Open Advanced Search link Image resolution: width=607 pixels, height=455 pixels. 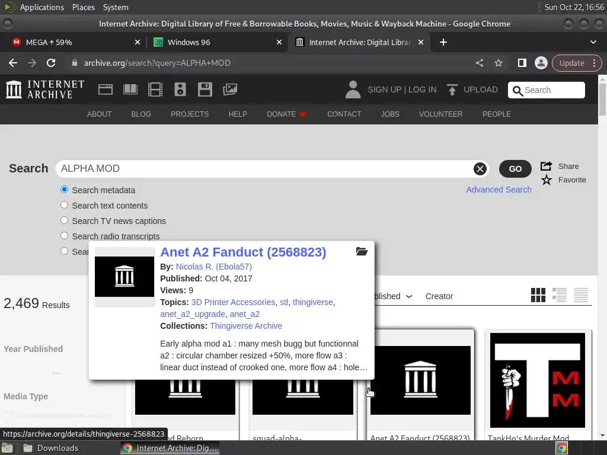click(499, 190)
